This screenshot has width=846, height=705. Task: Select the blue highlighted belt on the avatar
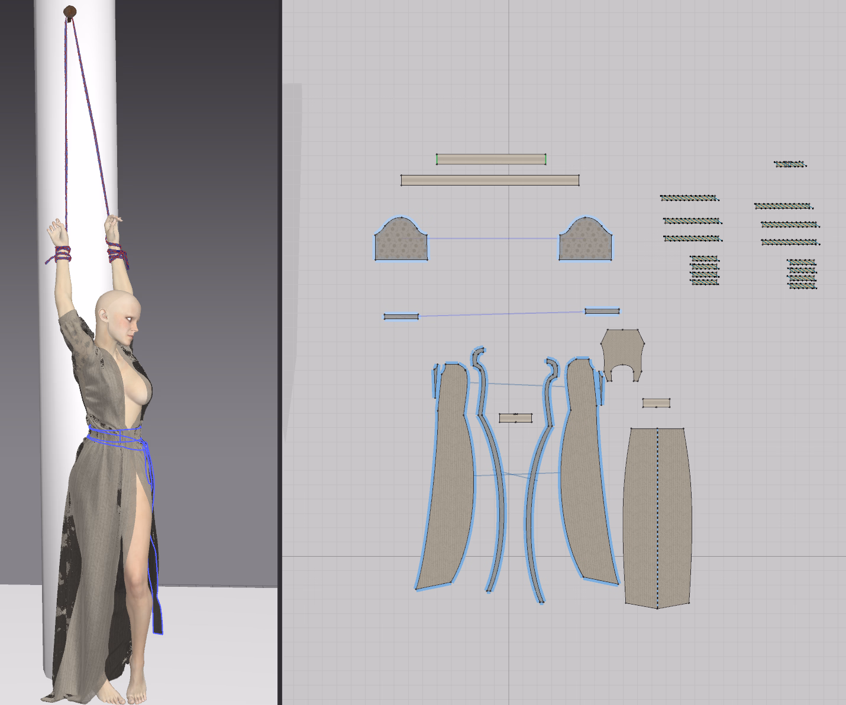click(x=115, y=437)
